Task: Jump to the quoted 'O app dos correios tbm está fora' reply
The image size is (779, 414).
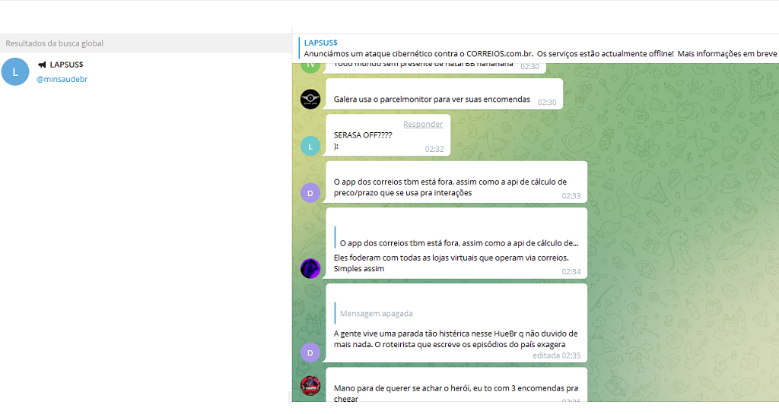Action: pos(457,238)
